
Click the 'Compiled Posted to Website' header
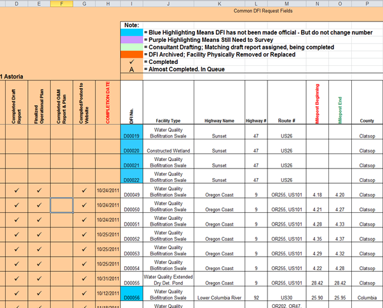click(x=84, y=102)
